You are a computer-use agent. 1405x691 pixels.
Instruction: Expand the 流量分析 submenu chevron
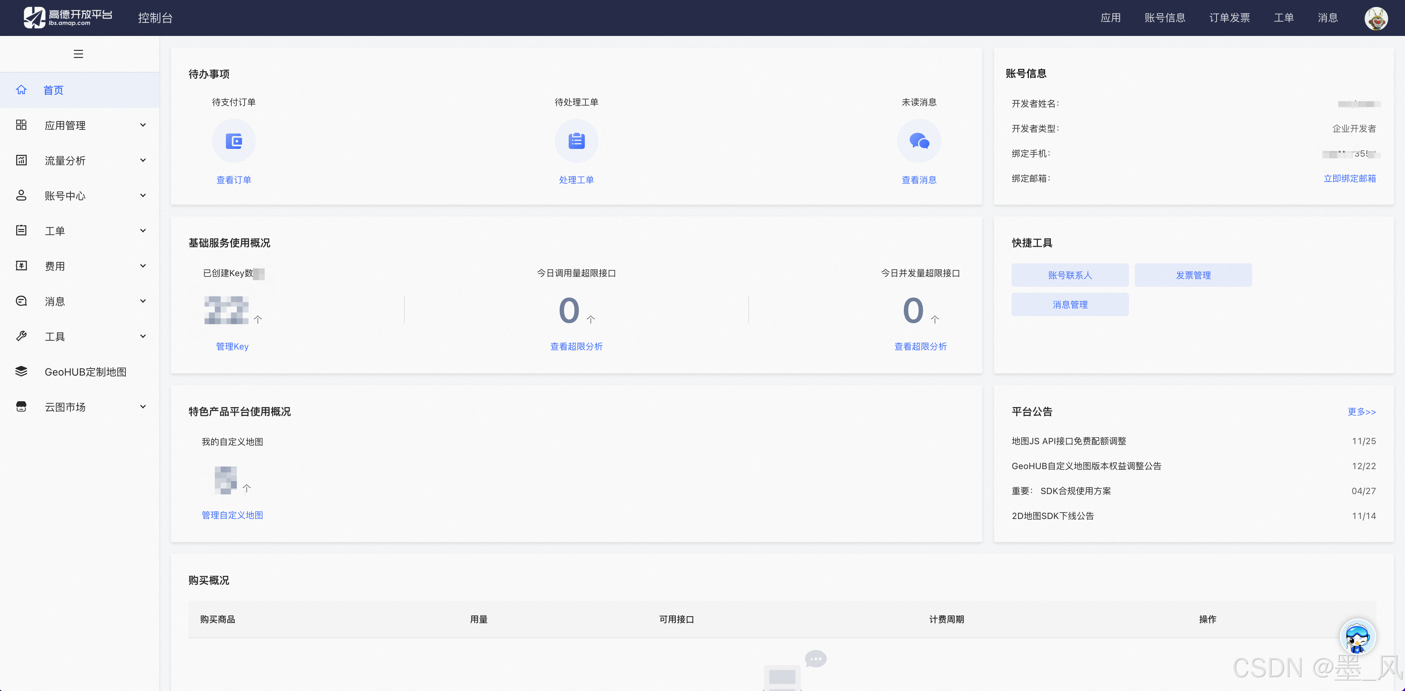143,161
